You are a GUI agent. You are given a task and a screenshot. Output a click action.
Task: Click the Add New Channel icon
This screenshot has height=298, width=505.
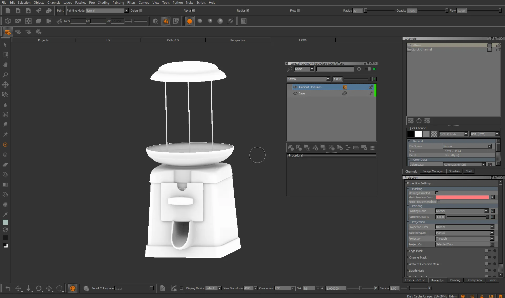tap(411, 121)
